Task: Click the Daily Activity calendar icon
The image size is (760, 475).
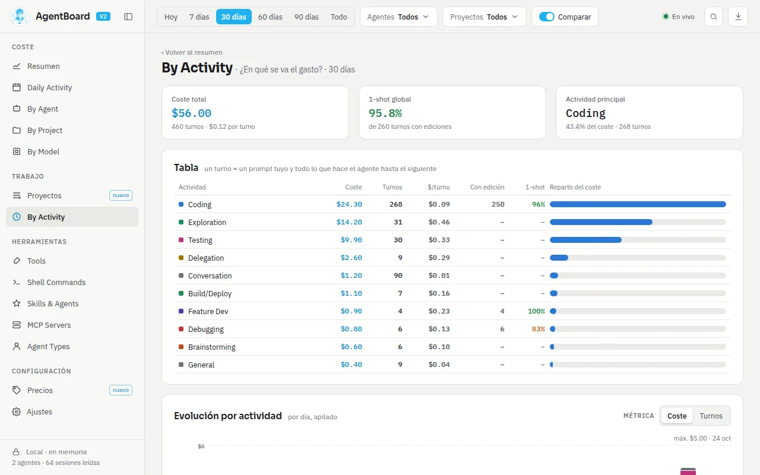Action: click(17, 88)
